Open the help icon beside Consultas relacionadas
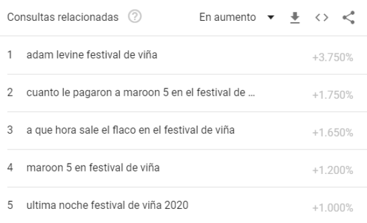Viewport: 367px width, 223px height. click(x=135, y=17)
